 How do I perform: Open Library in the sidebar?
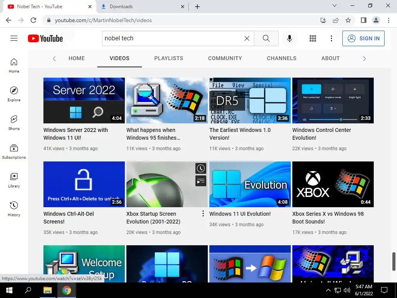coord(14,180)
